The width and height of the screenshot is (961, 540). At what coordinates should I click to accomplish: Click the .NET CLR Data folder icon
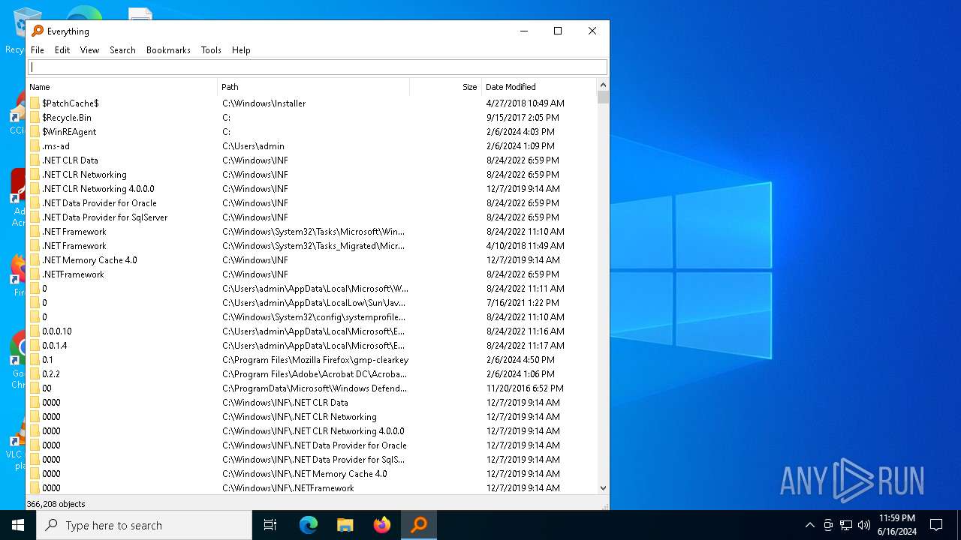pos(35,160)
